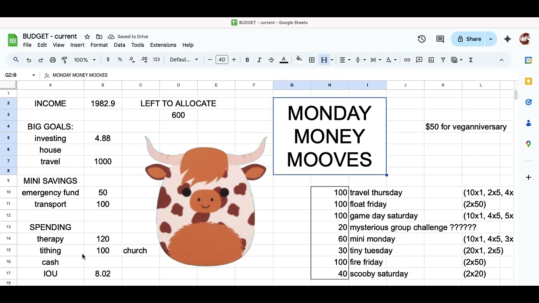This screenshot has width=539, height=303.
Task: Increase decimal places
Action: click(x=144, y=60)
